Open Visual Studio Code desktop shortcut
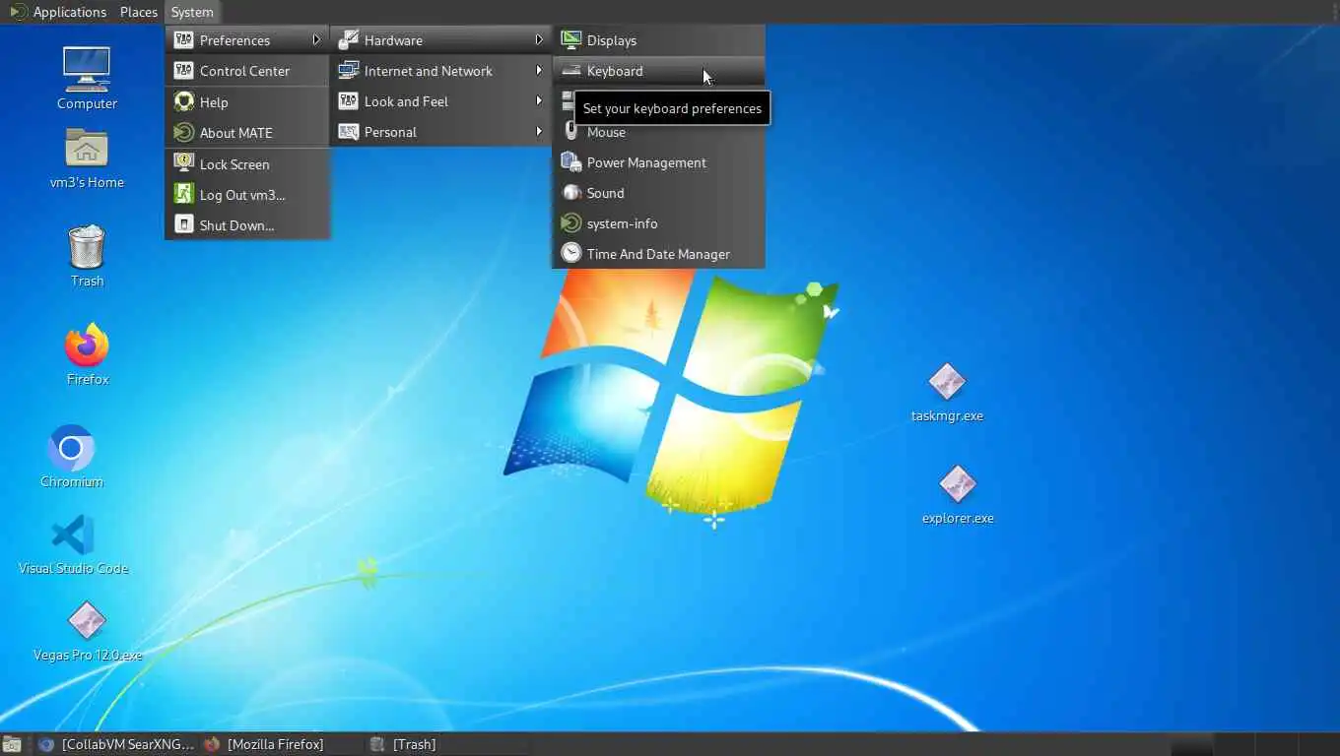The image size is (1340, 756). pos(73,544)
